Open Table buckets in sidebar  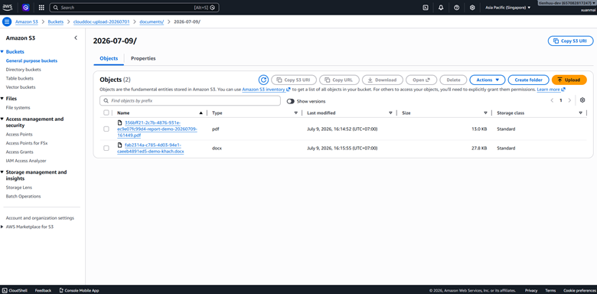19,78
